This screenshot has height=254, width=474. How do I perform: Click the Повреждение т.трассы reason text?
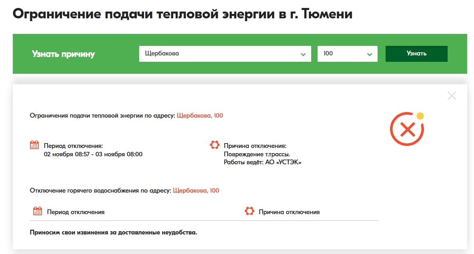(257, 154)
